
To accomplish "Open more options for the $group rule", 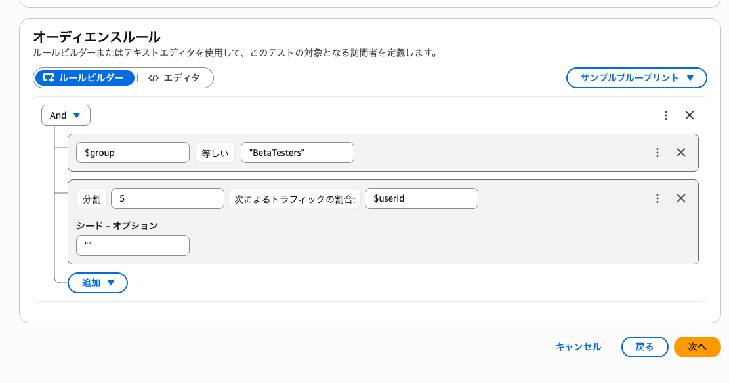I will coord(657,153).
